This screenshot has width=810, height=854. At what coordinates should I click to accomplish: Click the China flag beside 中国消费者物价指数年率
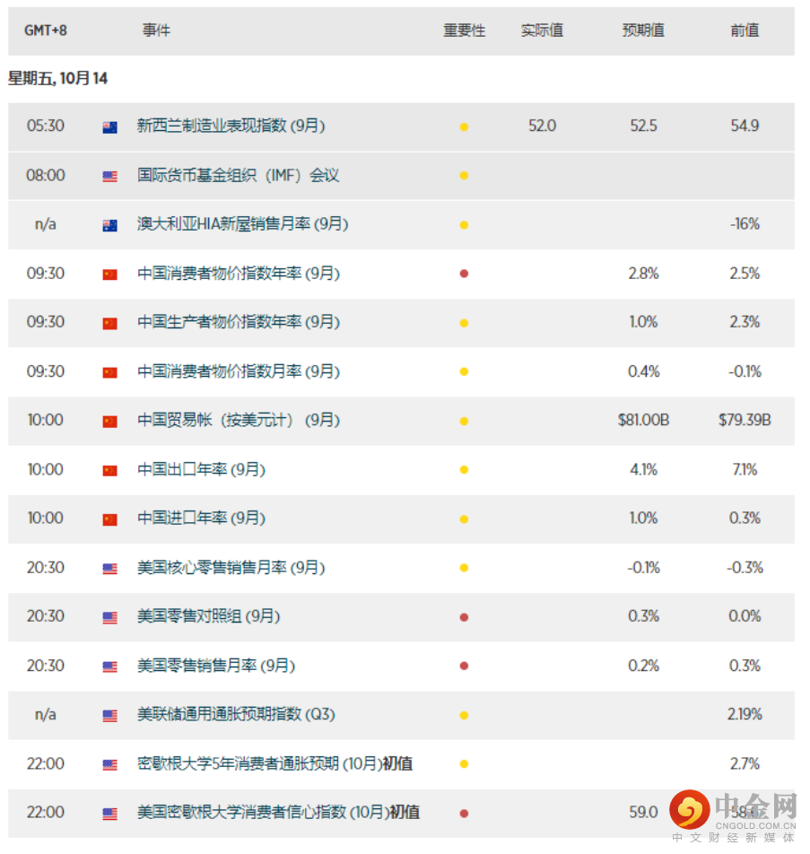[109, 274]
